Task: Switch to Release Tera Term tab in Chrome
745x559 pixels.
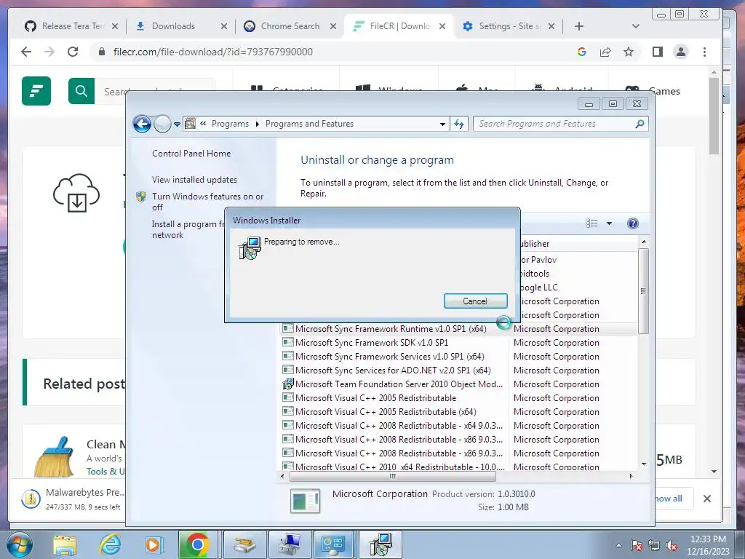Action: [x=71, y=26]
